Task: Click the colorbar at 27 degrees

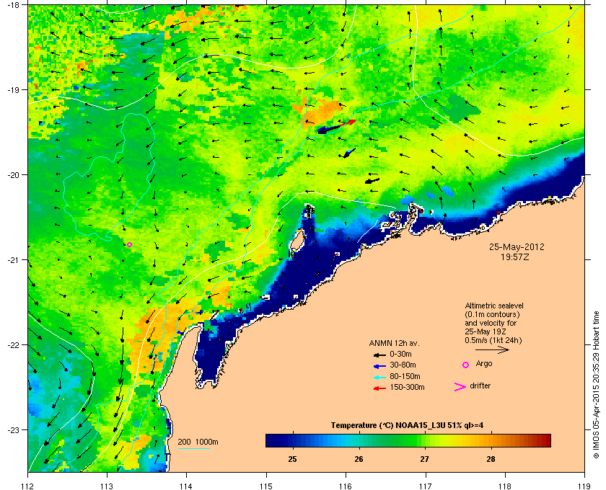Action: coord(425,440)
